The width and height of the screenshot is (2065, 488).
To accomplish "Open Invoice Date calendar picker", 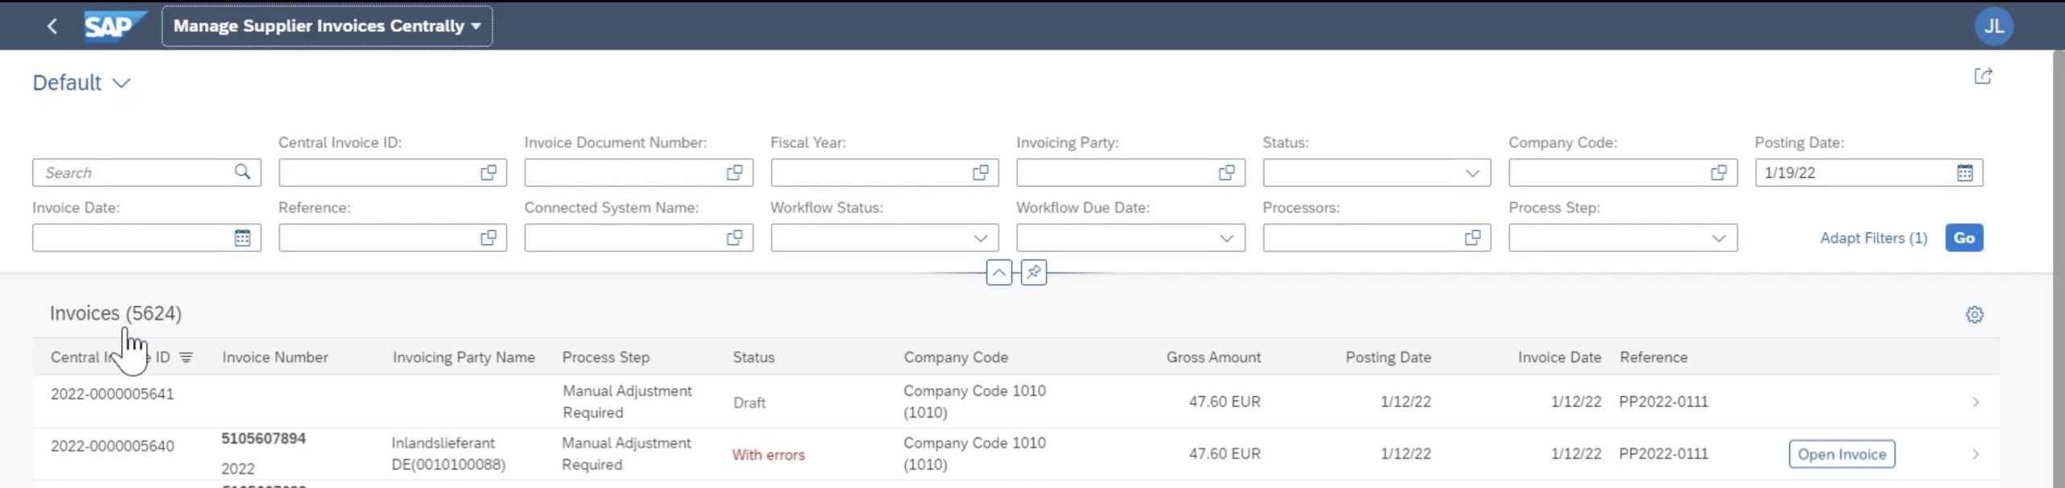I will click(x=242, y=238).
